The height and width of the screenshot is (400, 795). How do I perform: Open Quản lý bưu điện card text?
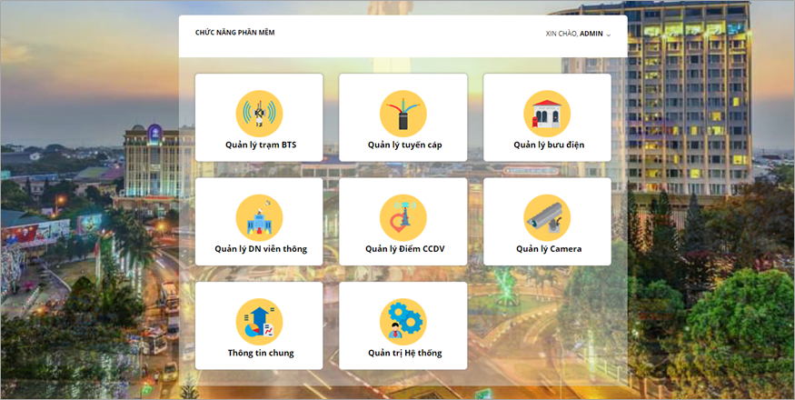[x=549, y=145]
